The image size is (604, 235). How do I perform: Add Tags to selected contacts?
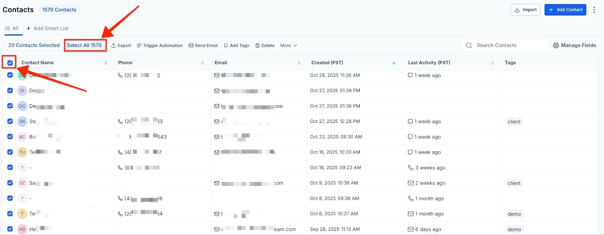[236, 45]
